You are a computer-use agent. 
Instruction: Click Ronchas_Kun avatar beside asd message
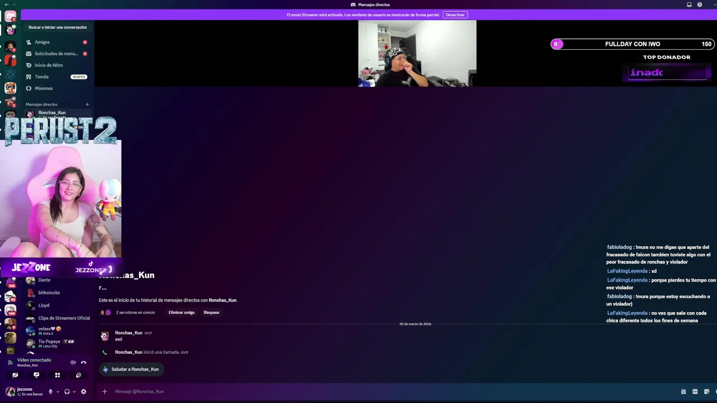[x=105, y=336]
